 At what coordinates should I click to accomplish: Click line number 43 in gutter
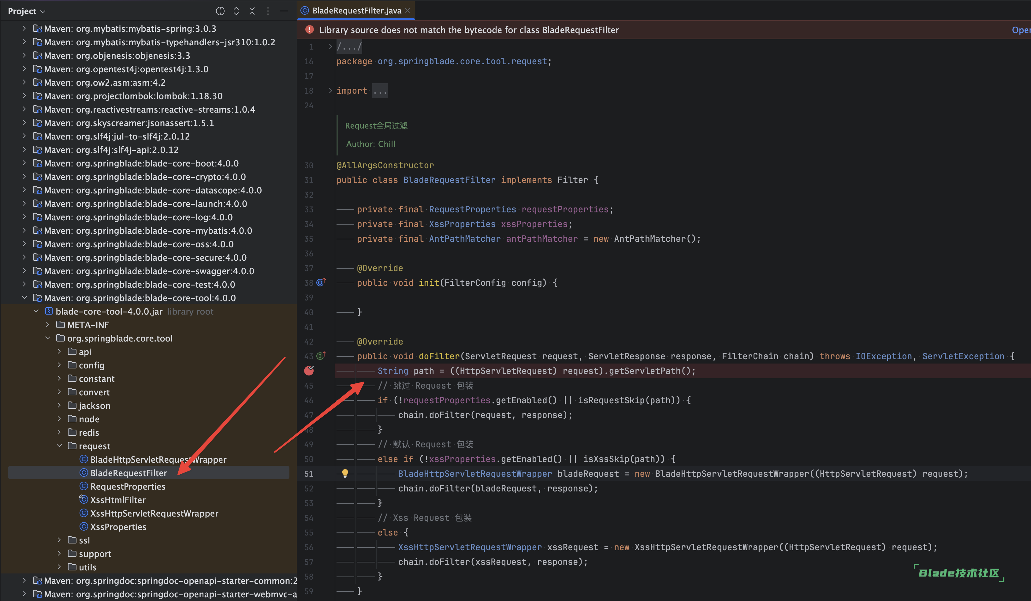click(x=308, y=356)
